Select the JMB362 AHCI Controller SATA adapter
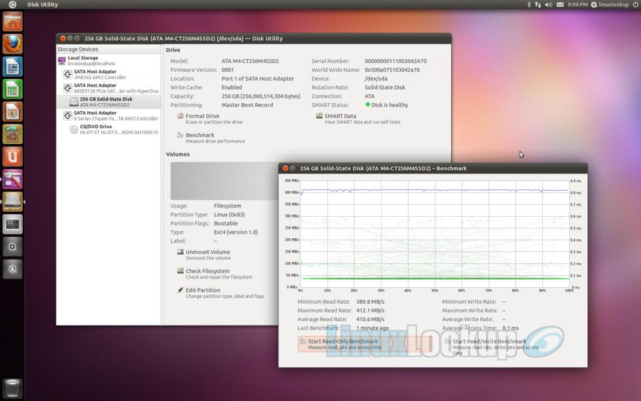 [108, 74]
